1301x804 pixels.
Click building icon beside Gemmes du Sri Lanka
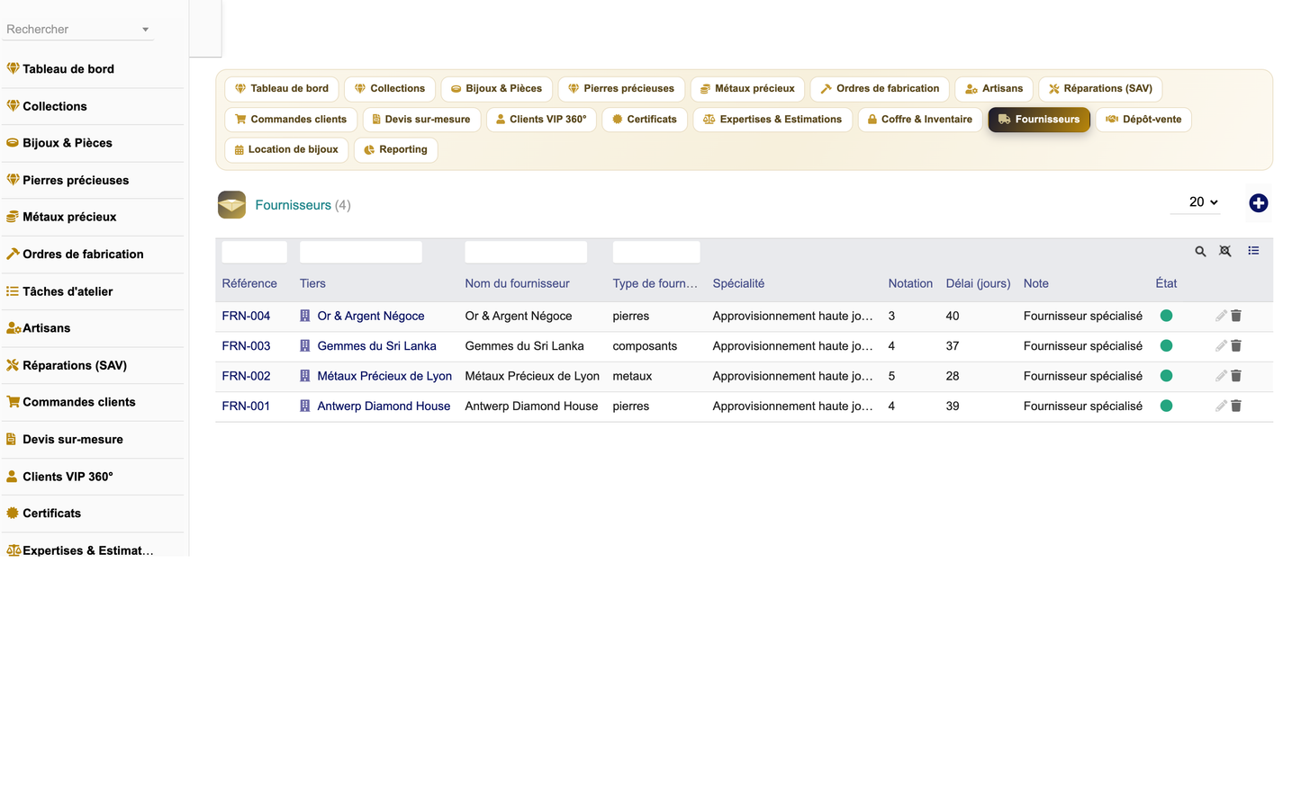tap(305, 346)
